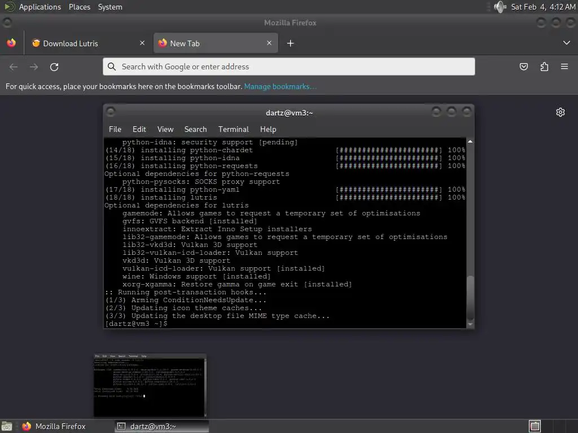The width and height of the screenshot is (578, 433).
Task: Select the New Tab tab
Action: click(x=216, y=43)
